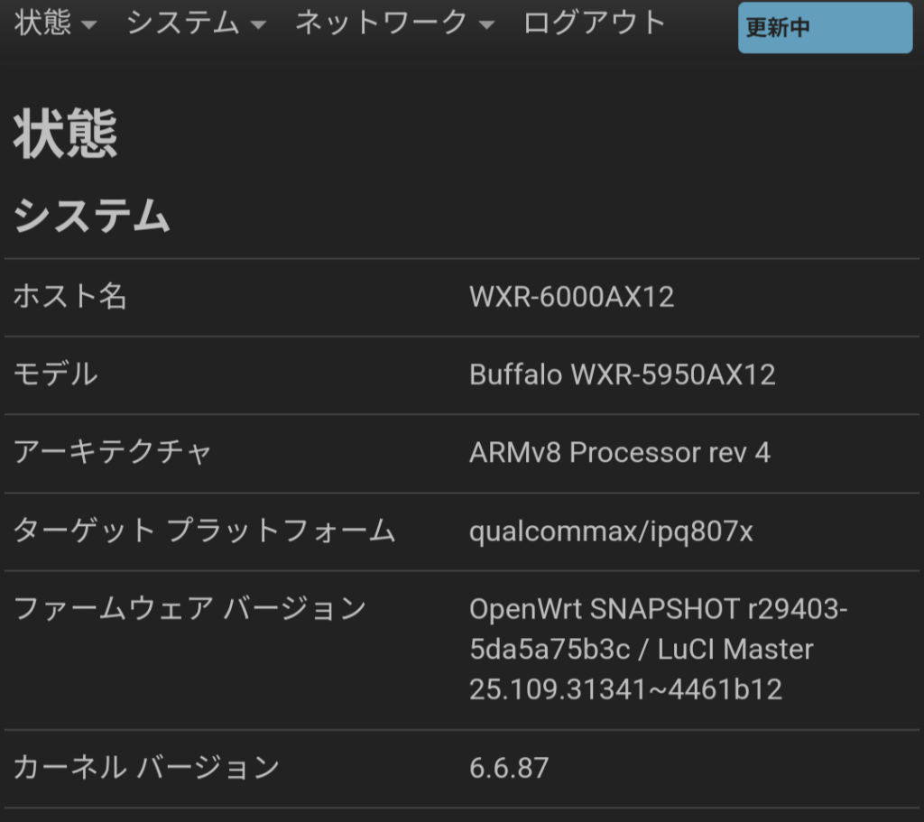Viewport: 924px width, 822px height.
Task: Select model value Buffalo WXR-5950AX12
Action: (623, 374)
